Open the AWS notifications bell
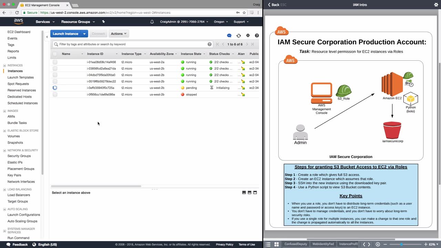Viewport: 441px width, 248px height. (x=152, y=22)
